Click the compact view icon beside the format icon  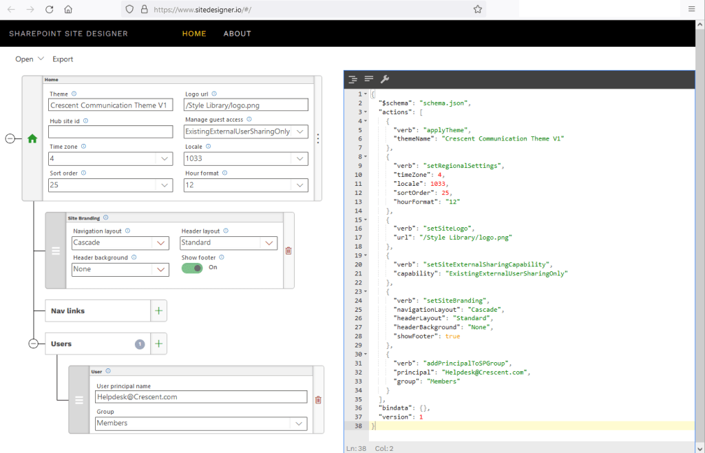coord(368,78)
